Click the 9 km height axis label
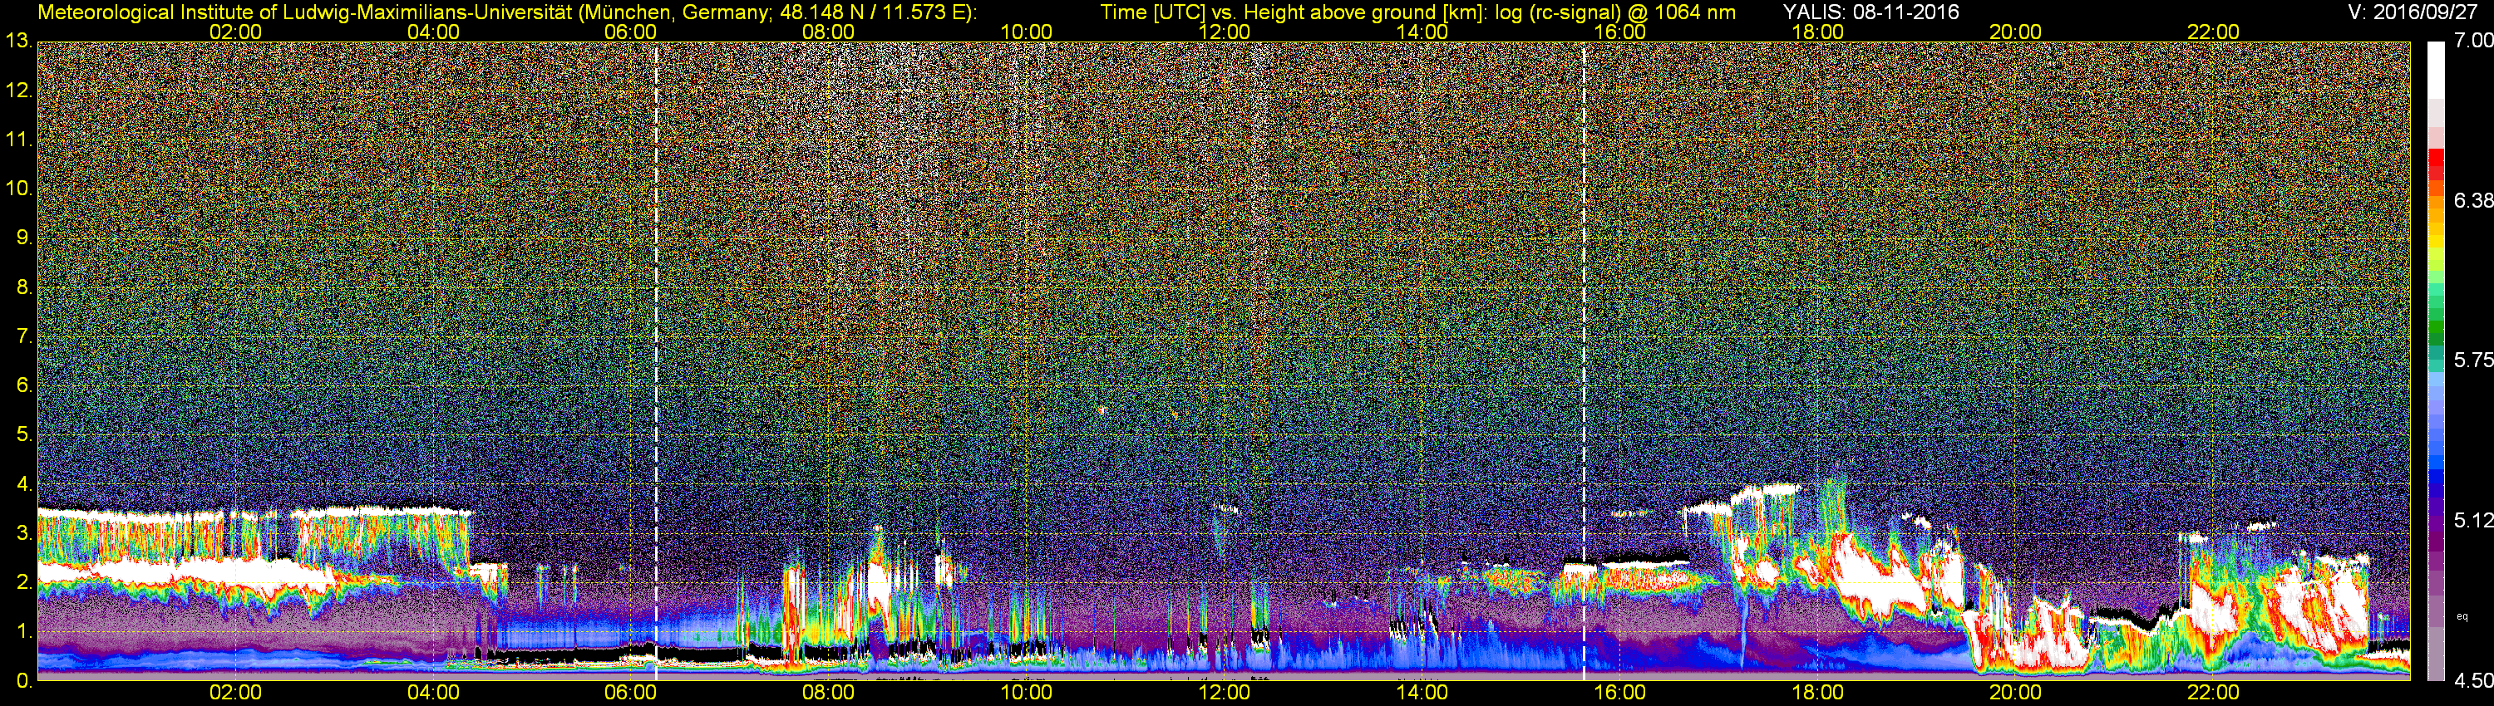 23,238
